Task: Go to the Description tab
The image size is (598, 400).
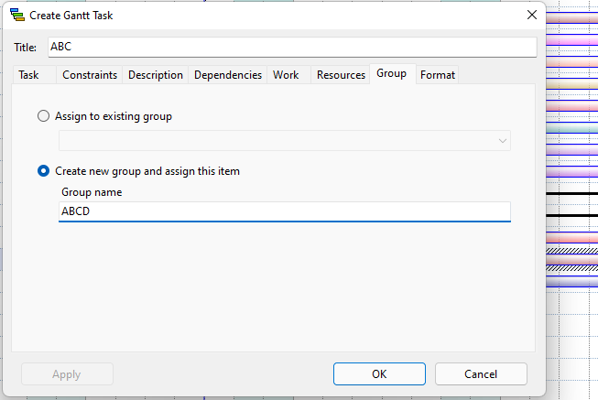Action: [x=156, y=75]
